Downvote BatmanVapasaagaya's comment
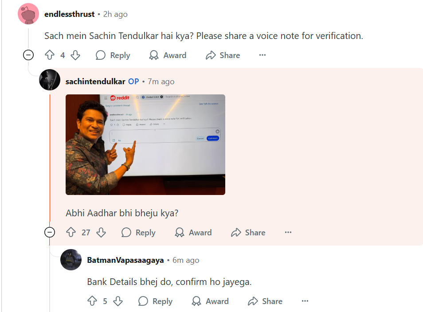 118,301
